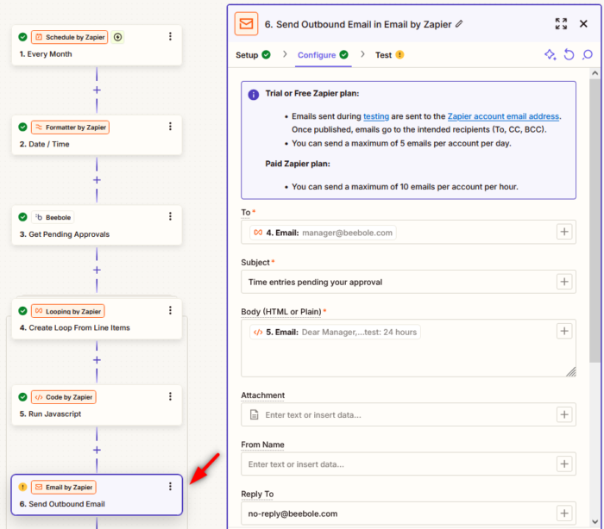Insert data into the Subject field with plus button

click(x=564, y=282)
